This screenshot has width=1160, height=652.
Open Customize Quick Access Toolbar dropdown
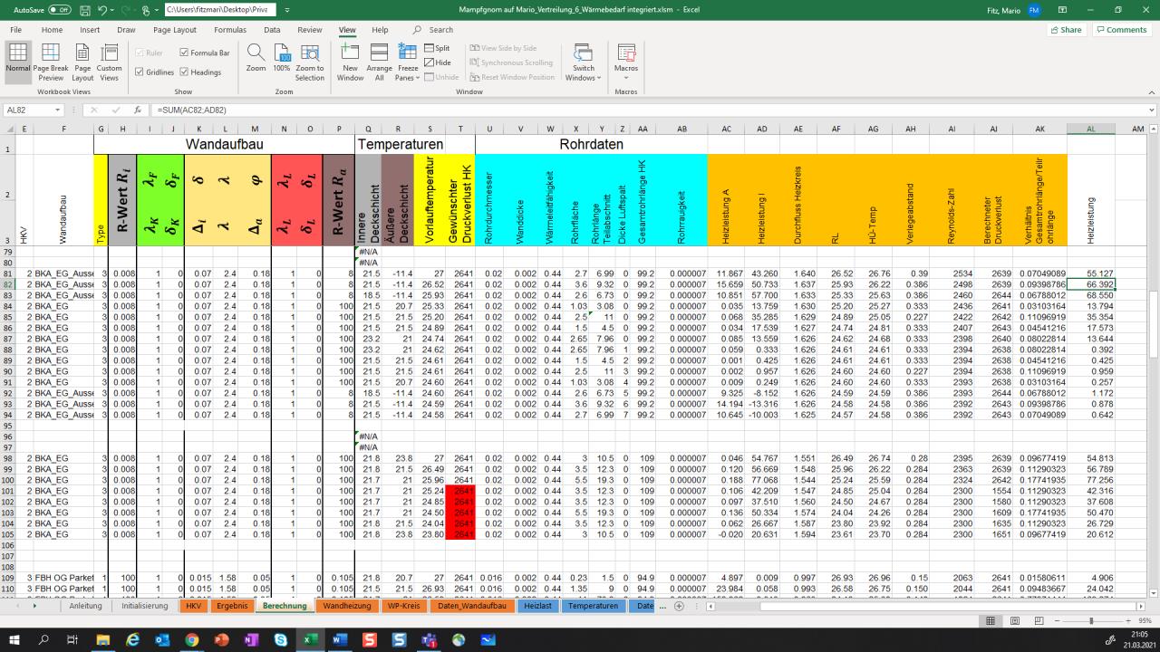click(x=286, y=10)
